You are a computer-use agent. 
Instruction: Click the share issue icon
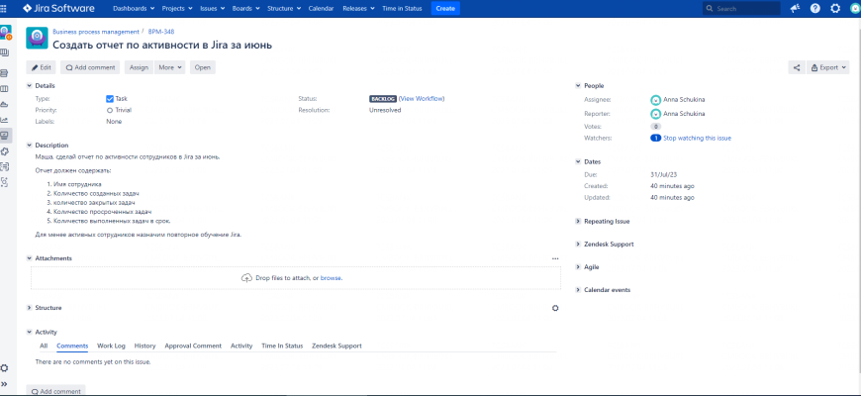pos(797,67)
